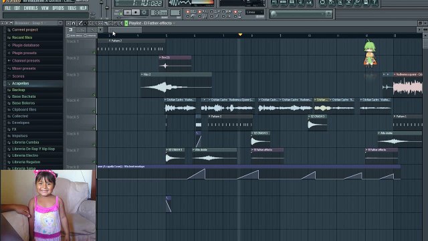Mute Track 6 using its green LED
Viewport: 428px width, 241px height.
(x=94, y=145)
